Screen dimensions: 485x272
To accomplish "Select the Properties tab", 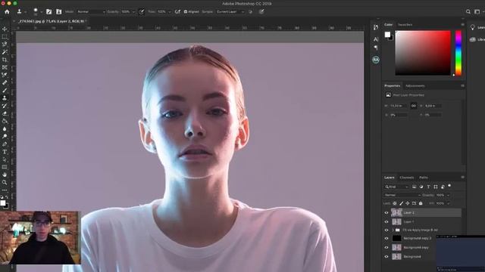I will tap(393, 85).
